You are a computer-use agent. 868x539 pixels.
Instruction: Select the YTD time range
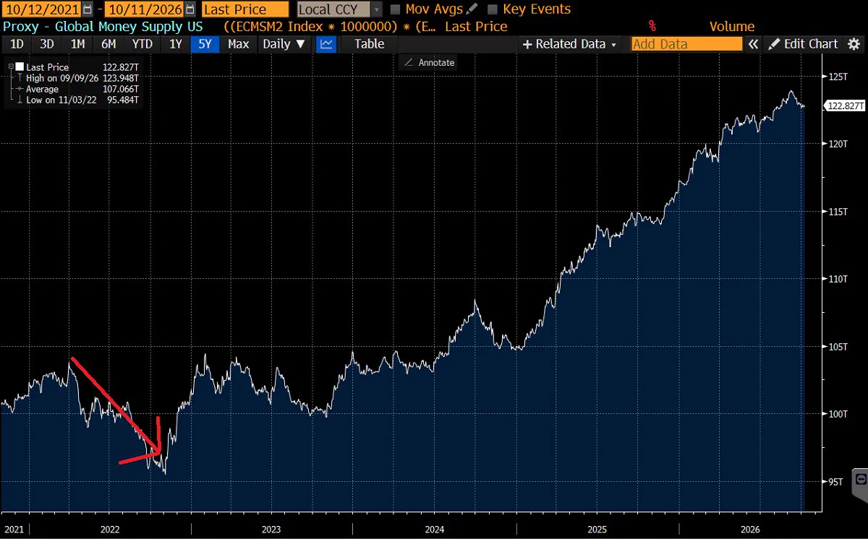tap(142, 44)
